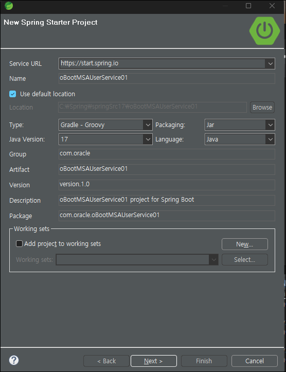Click the Type: label
Viewport: 286px width, 372px height.
click(x=16, y=125)
